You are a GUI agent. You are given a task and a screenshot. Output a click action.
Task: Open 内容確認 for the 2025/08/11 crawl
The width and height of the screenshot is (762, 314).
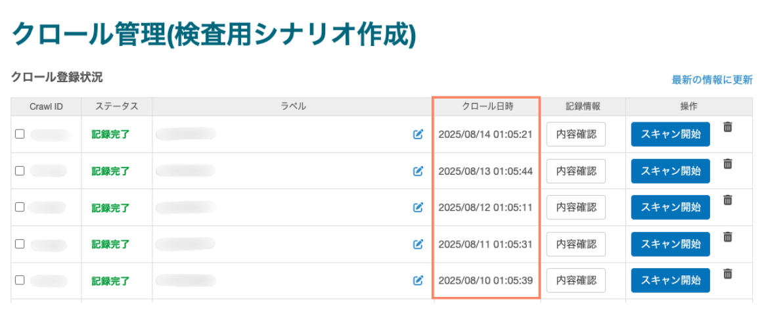tap(576, 244)
